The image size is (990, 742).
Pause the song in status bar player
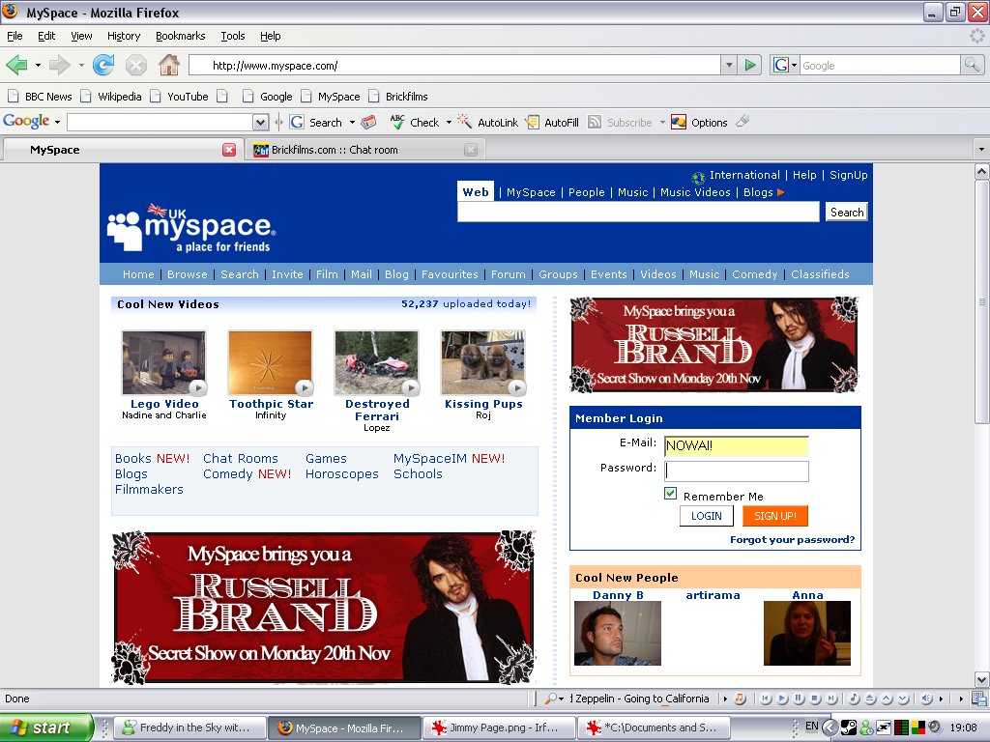point(799,699)
